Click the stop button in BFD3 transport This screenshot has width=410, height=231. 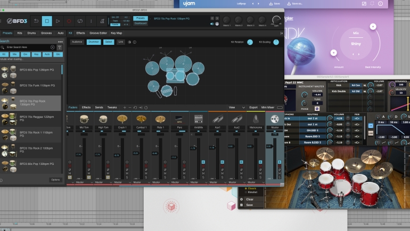click(x=47, y=21)
